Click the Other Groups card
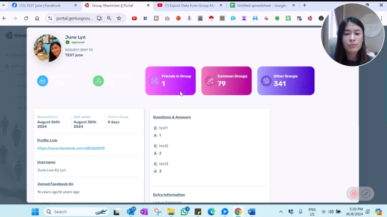Screen dimensions: 387x217 point(286,81)
